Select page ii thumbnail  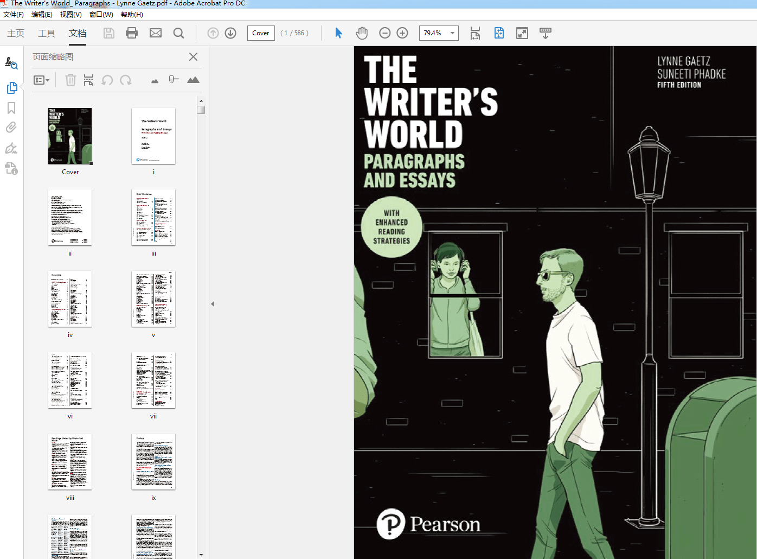click(70, 218)
